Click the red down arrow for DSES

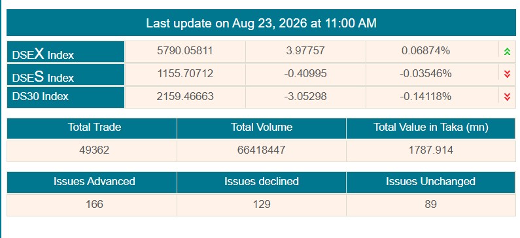click(x=507, y=75)
